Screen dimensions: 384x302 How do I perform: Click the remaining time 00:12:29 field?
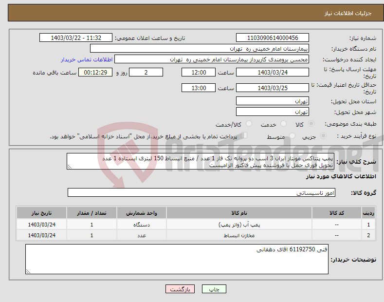[95, 72]
